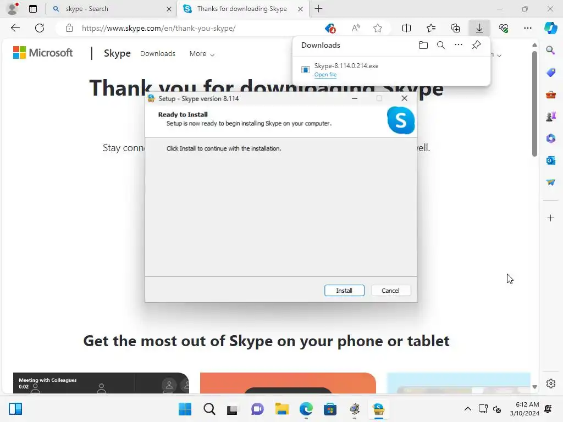Open the Widgets panel on taskbar
The height and width of the screenshot is (422, 563).
click(x=15, y=409)
